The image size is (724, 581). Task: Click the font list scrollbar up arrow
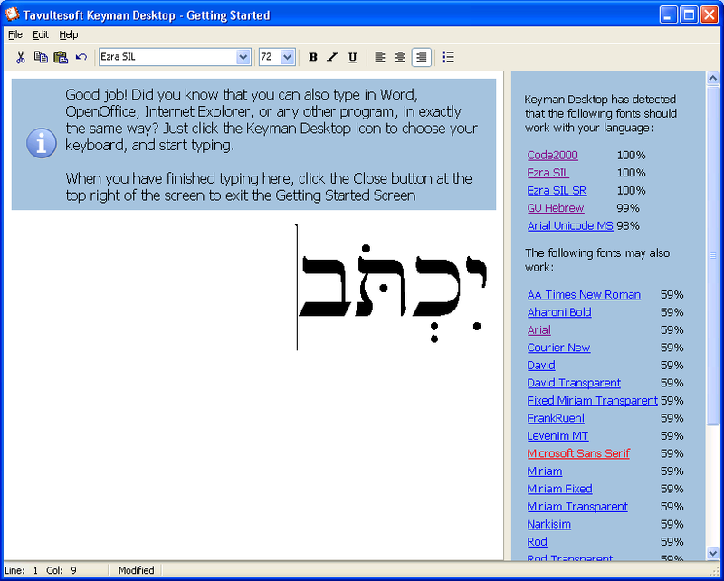tap(712, 78)
